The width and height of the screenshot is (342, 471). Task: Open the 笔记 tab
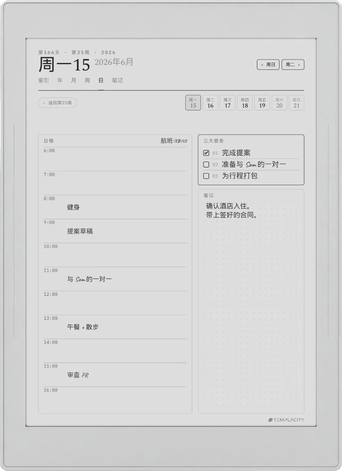click(x=117, y=80)
